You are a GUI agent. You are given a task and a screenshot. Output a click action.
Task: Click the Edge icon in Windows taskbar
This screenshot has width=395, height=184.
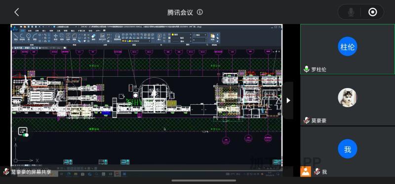(69, 174)
